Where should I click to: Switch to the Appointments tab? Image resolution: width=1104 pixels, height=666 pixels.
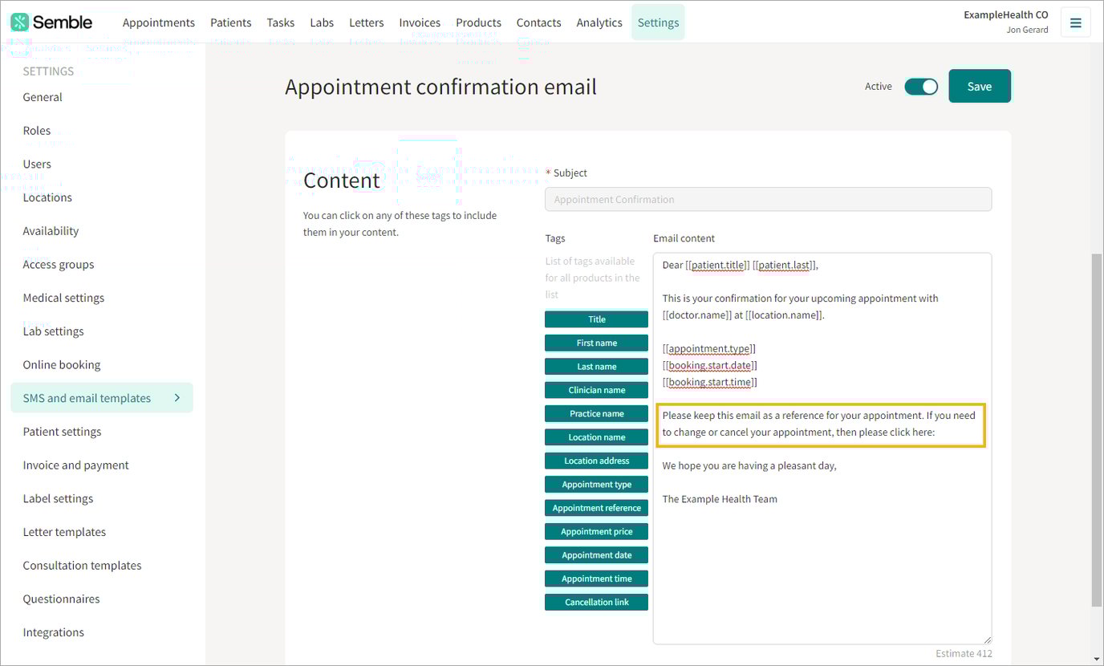(159, 22)
